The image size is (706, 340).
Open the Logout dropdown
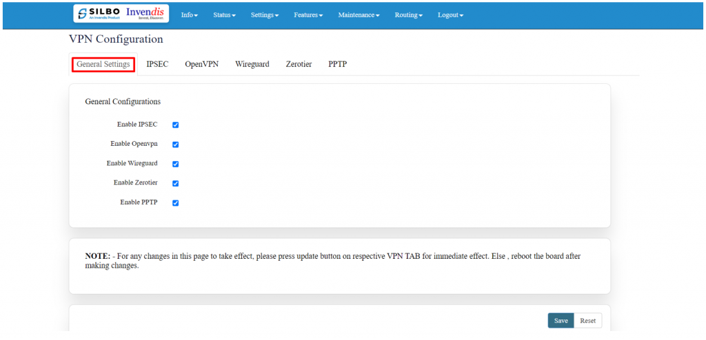coord(450,15)
